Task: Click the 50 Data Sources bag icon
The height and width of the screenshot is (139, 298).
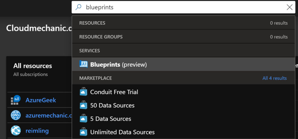Action: pyautogui.click(x=84, y=105)
